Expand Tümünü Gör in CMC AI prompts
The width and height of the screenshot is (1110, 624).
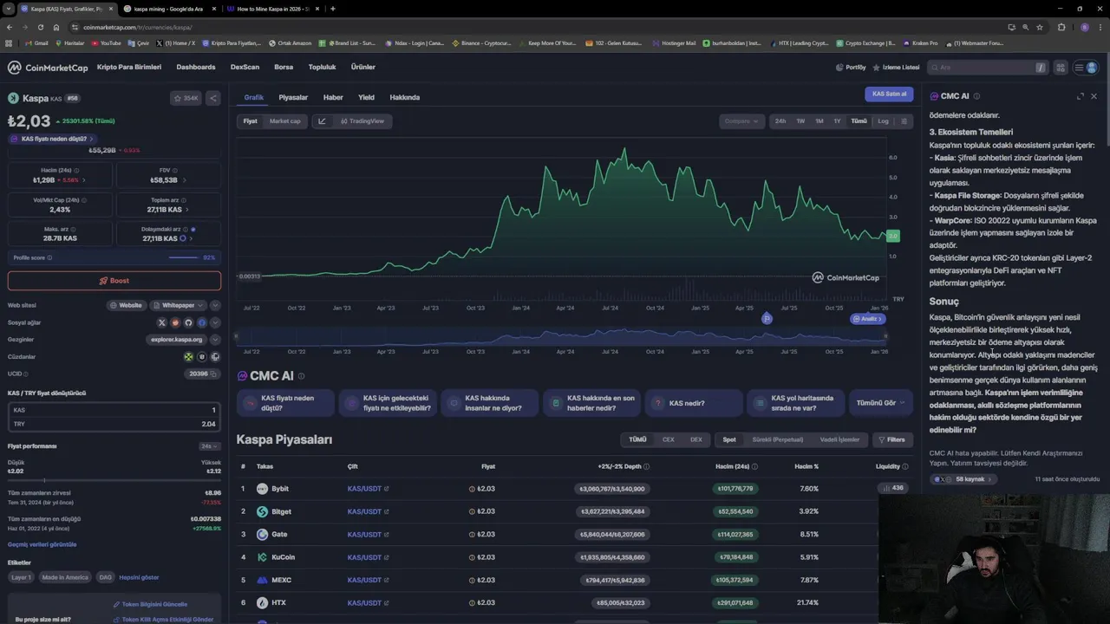pos(880,403)
